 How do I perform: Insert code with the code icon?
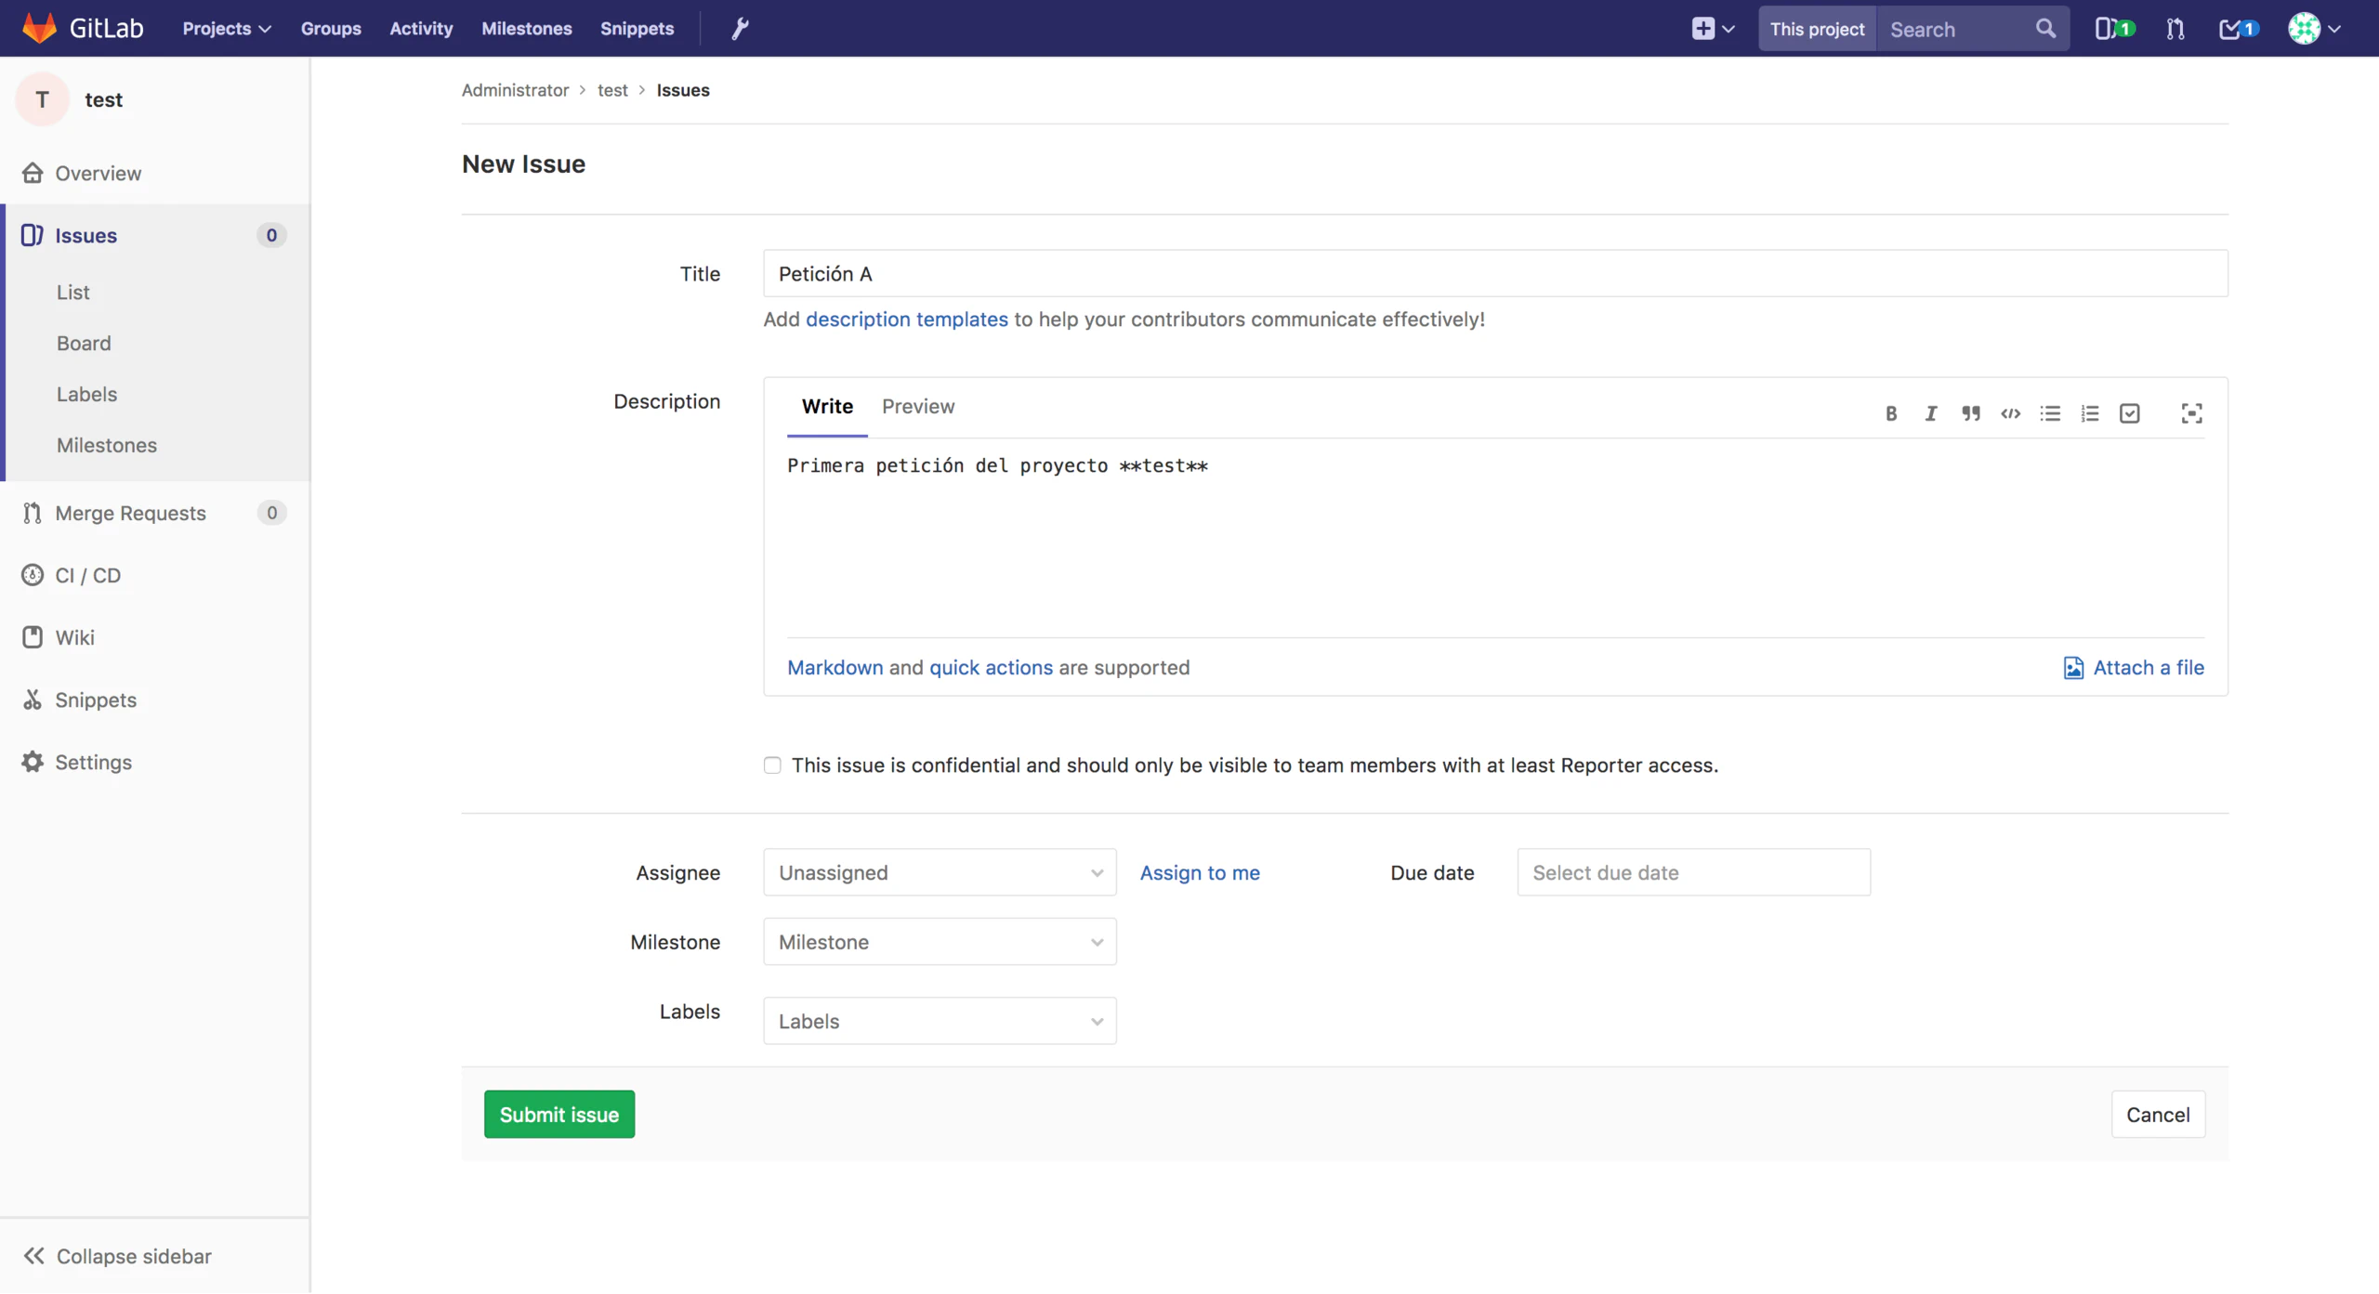coord(2010,414)
